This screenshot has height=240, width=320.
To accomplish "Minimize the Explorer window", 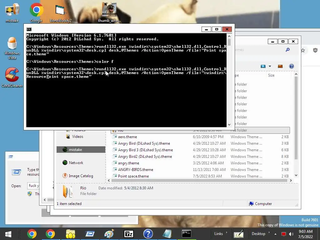I will 272,42.
